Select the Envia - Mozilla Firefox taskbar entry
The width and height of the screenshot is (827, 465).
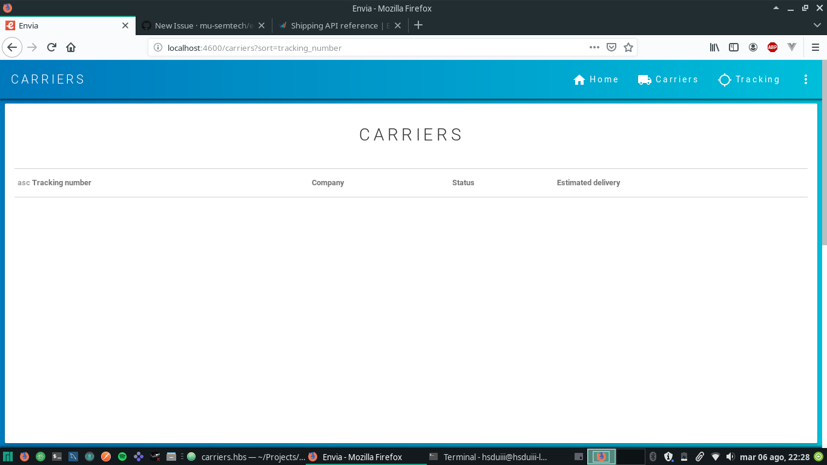[x=366, y=457]
